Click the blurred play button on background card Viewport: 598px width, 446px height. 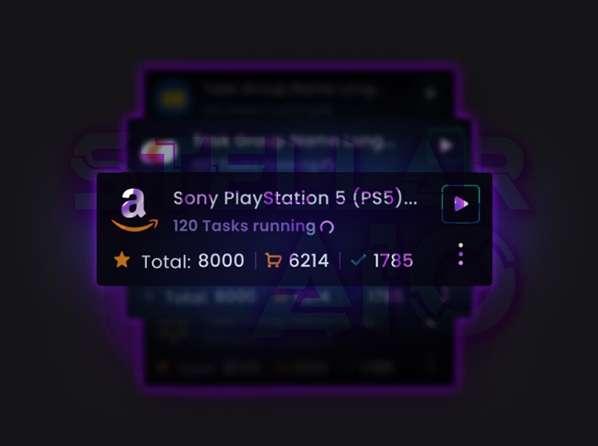tap(445, 145)
